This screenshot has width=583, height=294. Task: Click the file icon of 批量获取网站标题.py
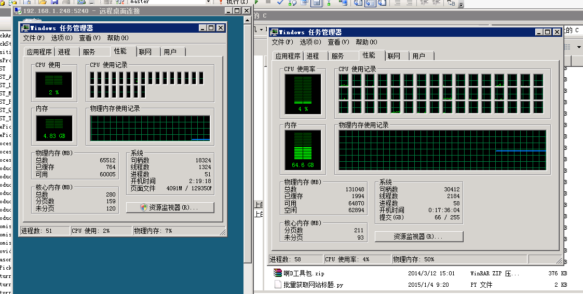277,284
